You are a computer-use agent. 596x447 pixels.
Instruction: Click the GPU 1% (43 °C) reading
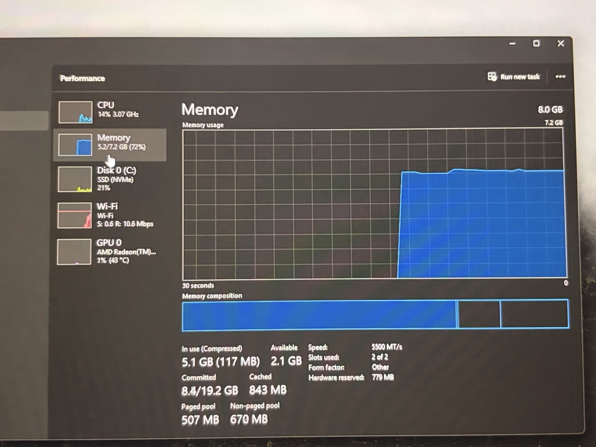113,260
